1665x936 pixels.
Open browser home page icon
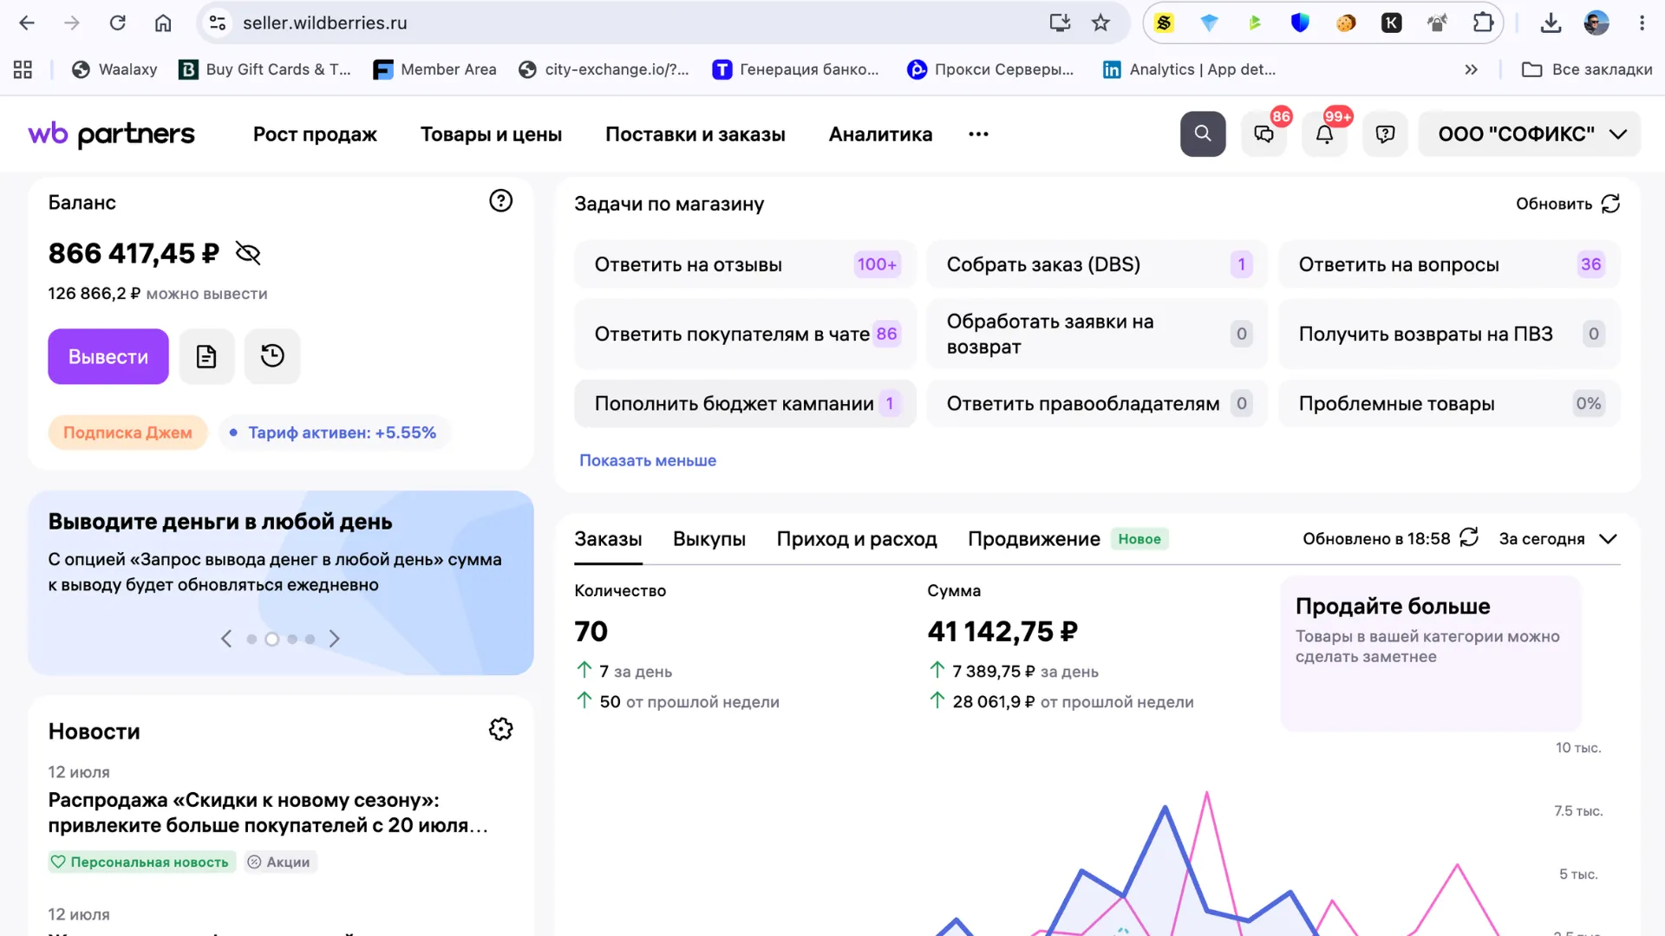[163, 23]
